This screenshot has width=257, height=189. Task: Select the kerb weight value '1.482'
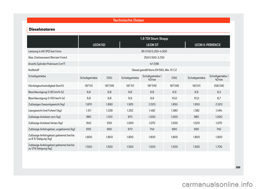(x=152, y=111)
